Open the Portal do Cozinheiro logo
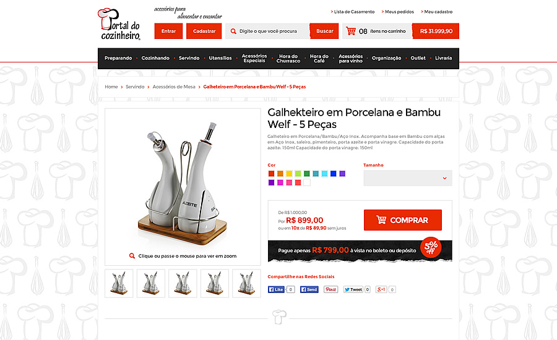 click(x=119, y=24)
